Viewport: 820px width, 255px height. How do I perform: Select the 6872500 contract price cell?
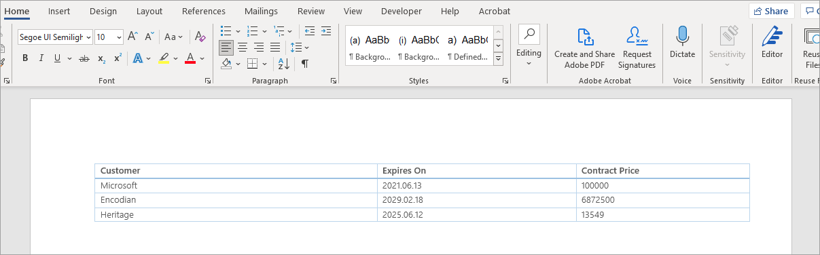pyautogui.click(x=662, y=200)
